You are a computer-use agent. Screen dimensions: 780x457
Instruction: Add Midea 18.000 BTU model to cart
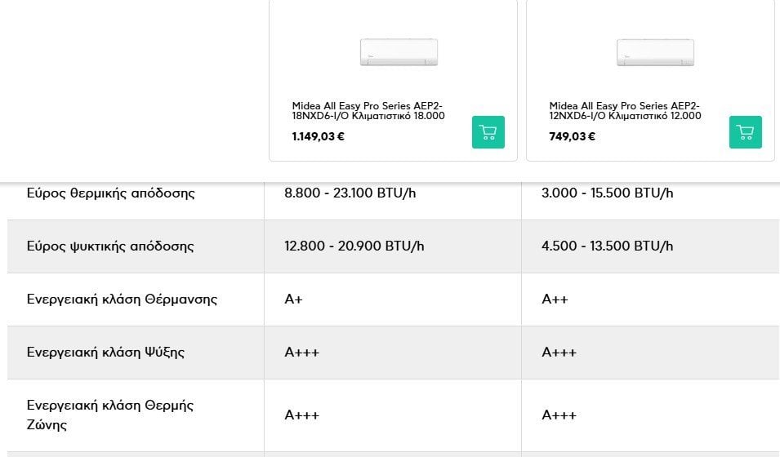click(488, 132)
